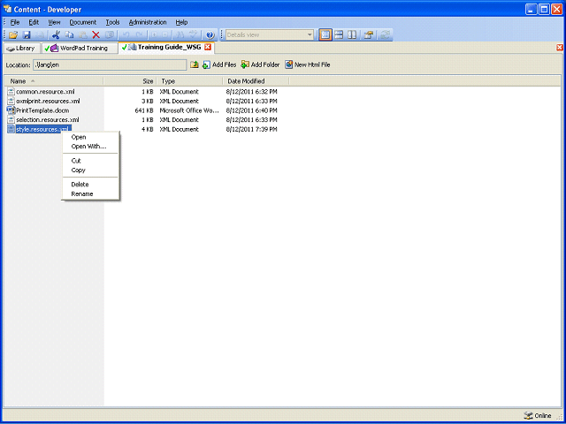Click the icon right of the vertical split layout icon
Screen dimensions: 566x424
tap(368, 35)
